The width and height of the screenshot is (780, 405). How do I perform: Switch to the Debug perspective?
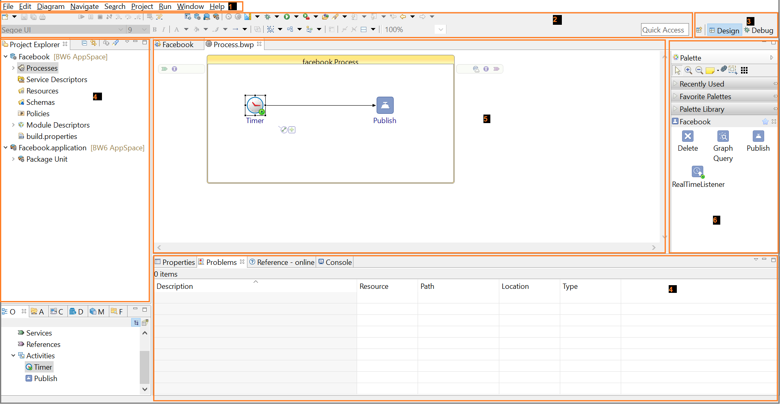[759, 30]
